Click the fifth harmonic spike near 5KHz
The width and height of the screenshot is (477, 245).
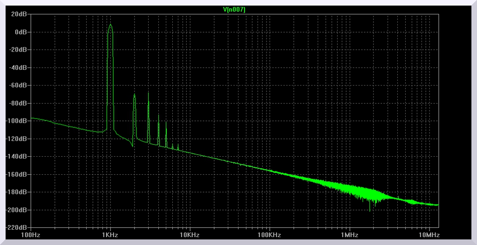tap(166, 122)
